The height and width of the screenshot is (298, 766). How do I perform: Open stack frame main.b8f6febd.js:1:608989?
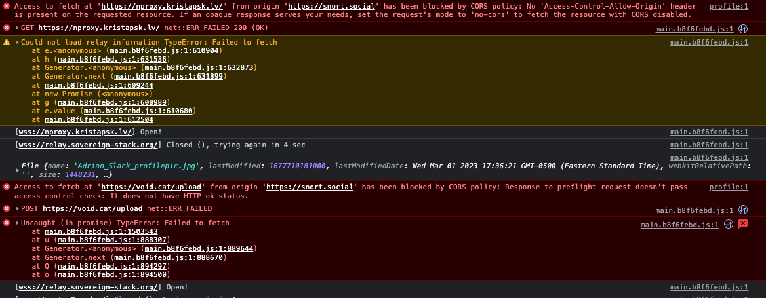pos(113,102)
